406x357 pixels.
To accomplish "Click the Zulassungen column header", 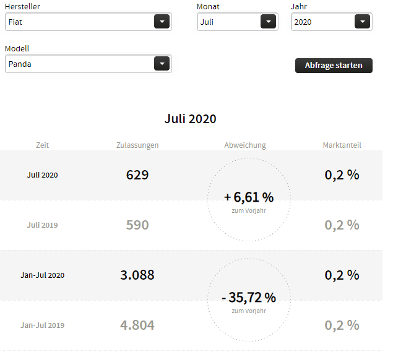I will pos(137,145).
